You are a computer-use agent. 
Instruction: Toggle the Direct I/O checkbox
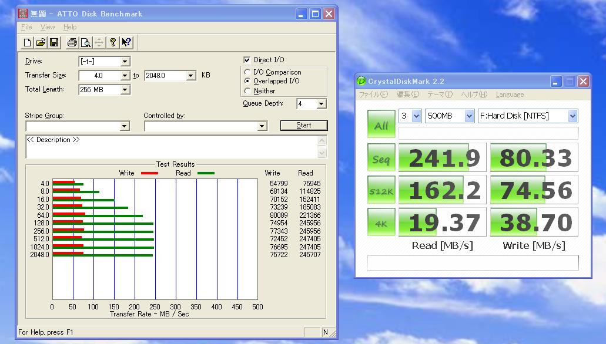click(x=247, y=60)
